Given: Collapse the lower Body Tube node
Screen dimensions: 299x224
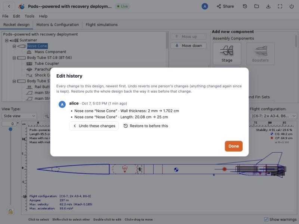Looking at the screenshot, I should (x=14, y=81).
